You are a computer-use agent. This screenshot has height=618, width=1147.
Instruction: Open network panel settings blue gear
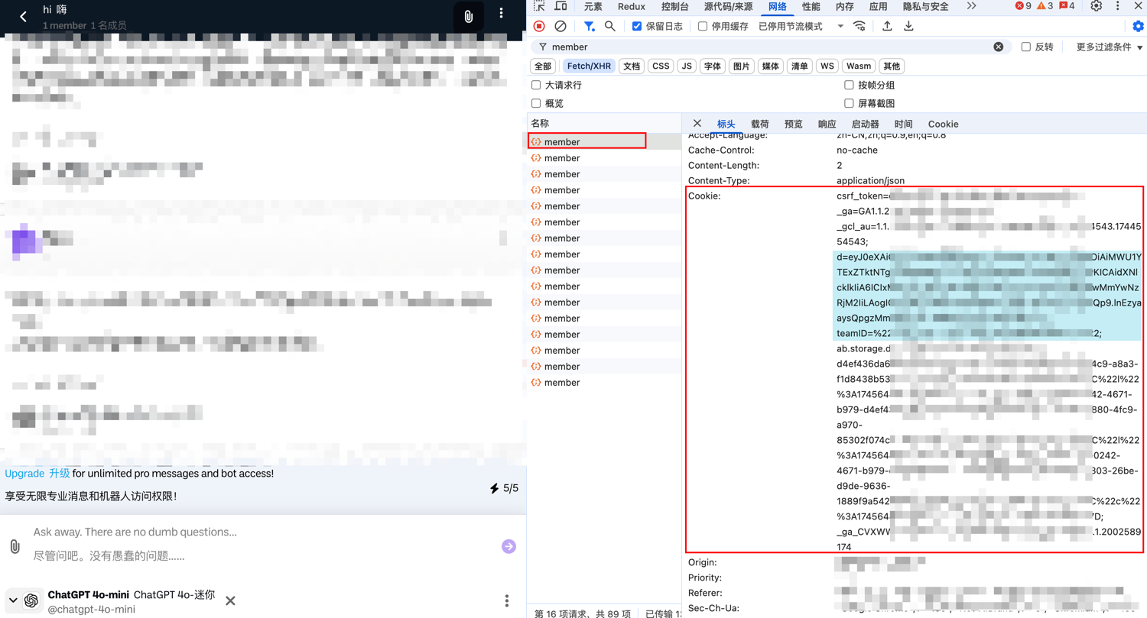pyautogui.click(x=1138, y=26)
